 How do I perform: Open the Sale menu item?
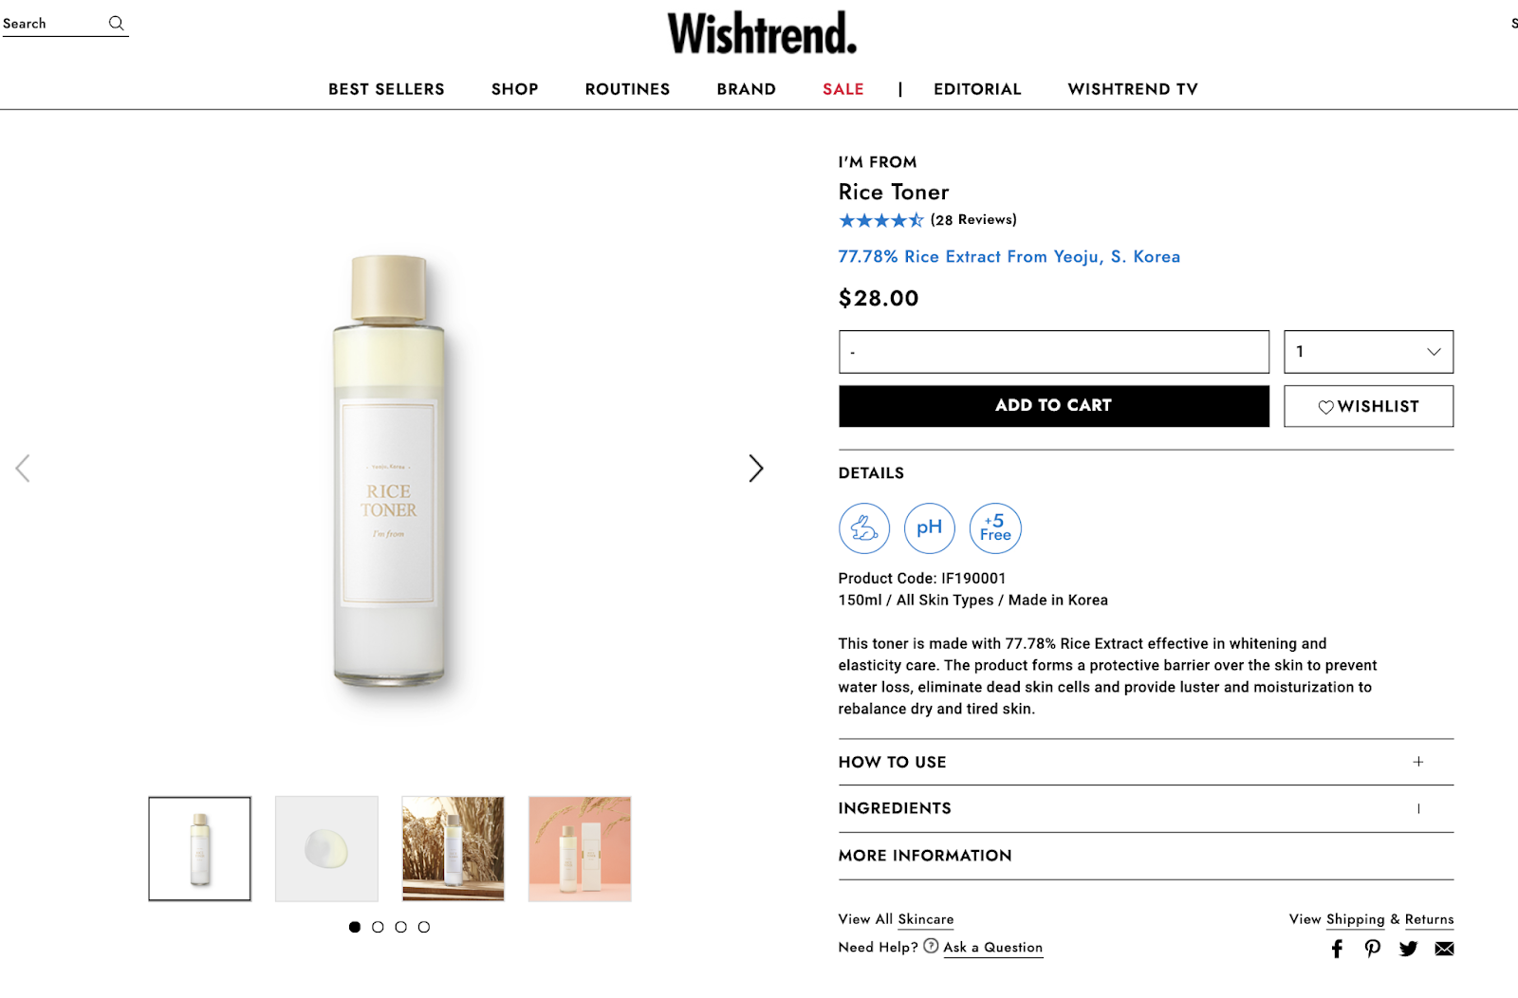click(842, 89)
